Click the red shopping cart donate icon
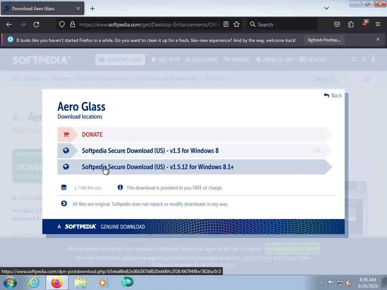 coord(66,134)
